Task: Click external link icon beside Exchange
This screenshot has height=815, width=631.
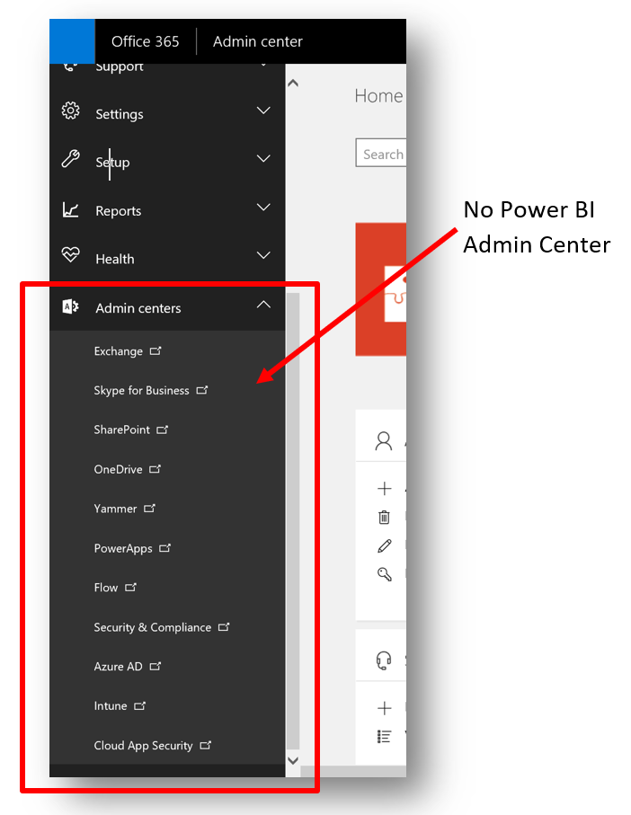Action: click(156, 350)
